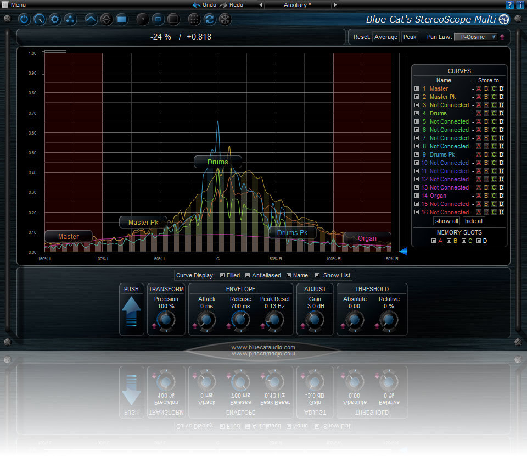Click the Reset Average button
This screenshot has height=456, width=527.
[385, 37]
